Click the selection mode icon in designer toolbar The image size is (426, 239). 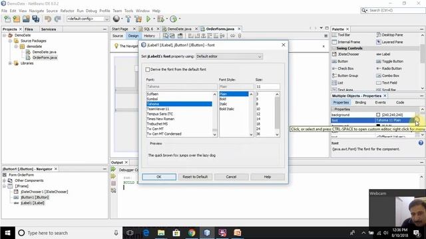tap(166, 36)
